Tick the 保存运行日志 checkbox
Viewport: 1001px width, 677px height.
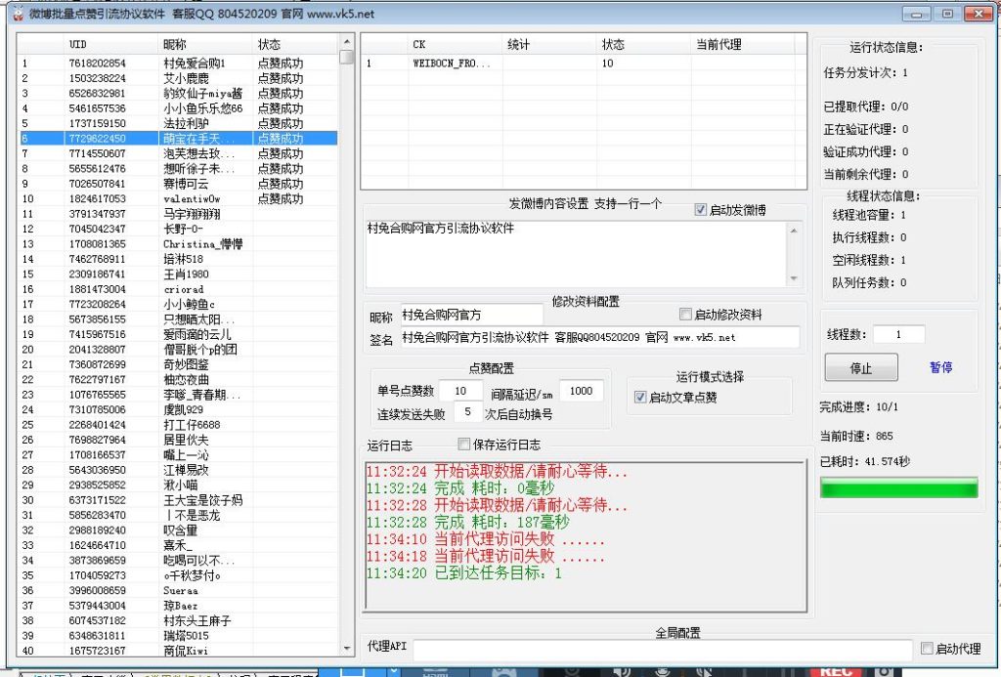464,444
